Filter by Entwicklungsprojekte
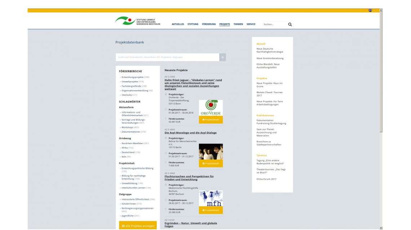 coord(132,77)
